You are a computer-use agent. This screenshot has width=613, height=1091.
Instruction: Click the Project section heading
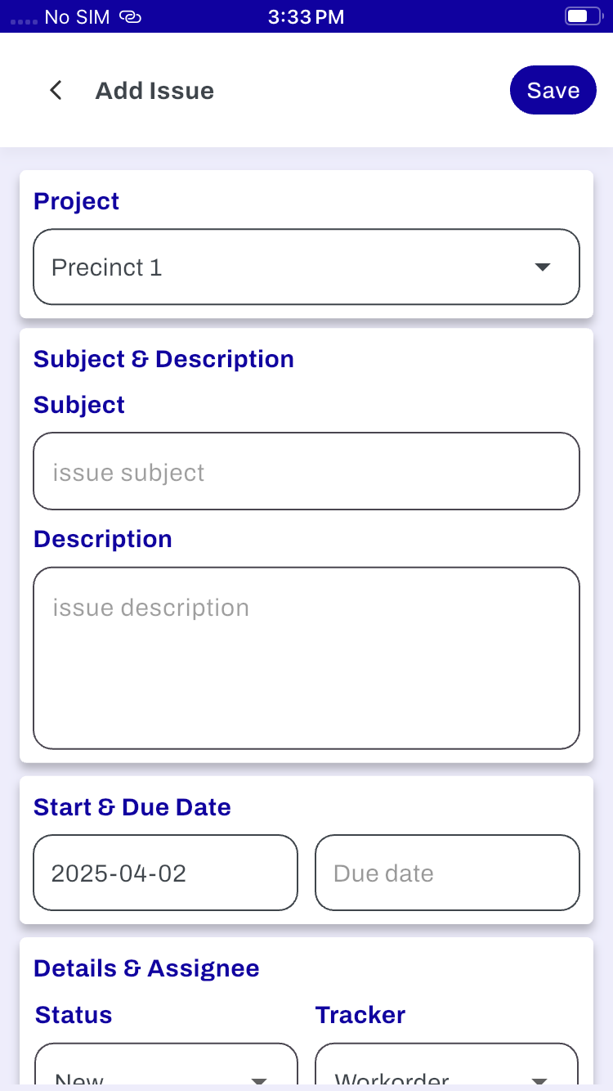pyautogui.click(x=77, y=201)
